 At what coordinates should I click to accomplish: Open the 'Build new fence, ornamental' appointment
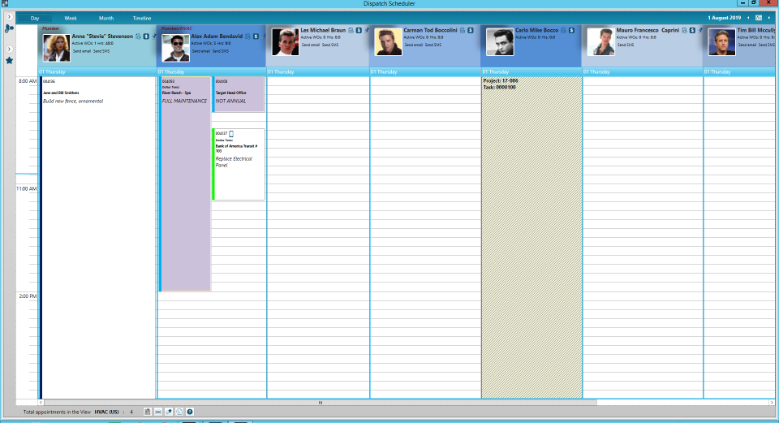[98, 237]
